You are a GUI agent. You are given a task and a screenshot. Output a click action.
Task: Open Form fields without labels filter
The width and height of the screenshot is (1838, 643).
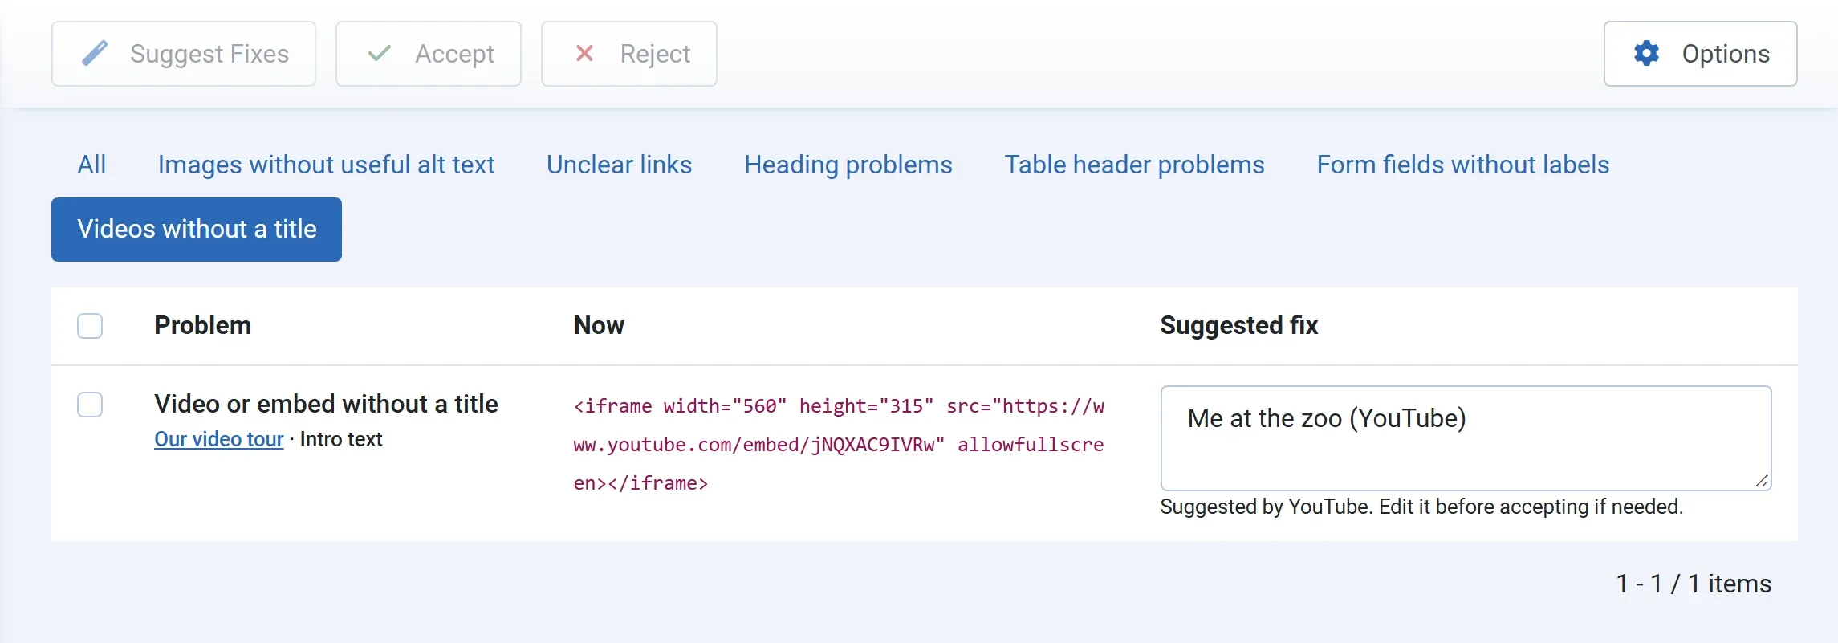(1463, 165)
